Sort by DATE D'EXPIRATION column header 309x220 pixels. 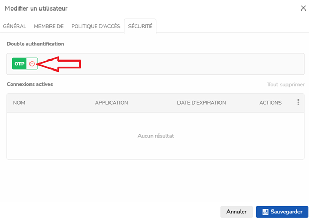click(x=202, y=103)
